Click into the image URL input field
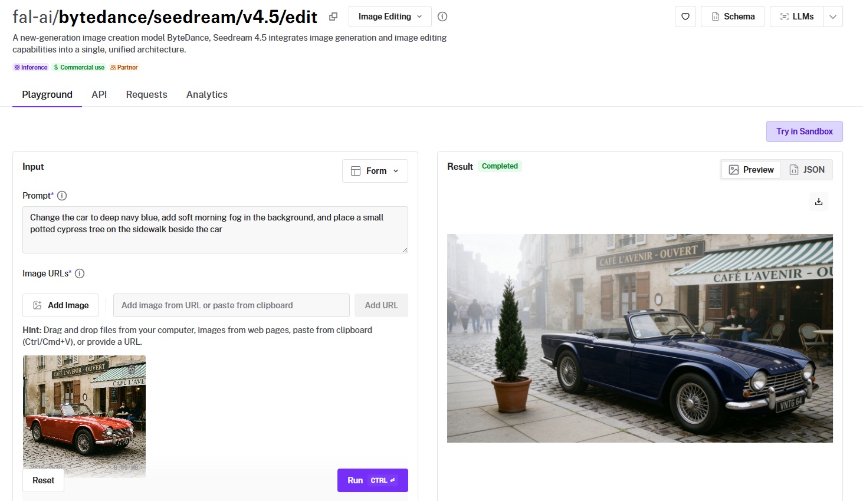Screen dimensions: 863x501 pos(231,305)
